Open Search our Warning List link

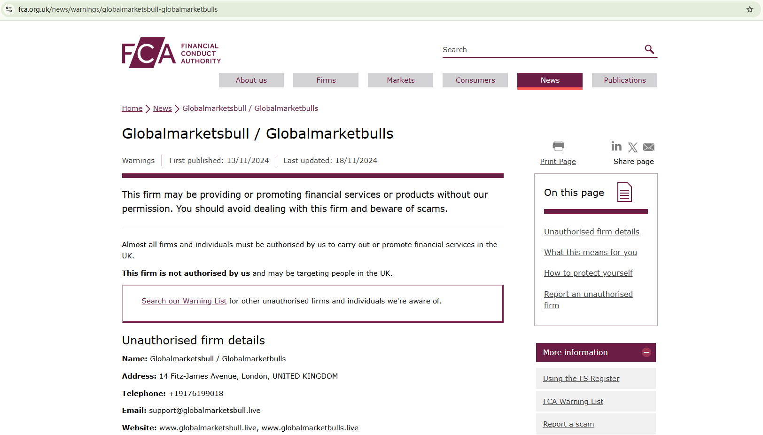coord(184,301)
